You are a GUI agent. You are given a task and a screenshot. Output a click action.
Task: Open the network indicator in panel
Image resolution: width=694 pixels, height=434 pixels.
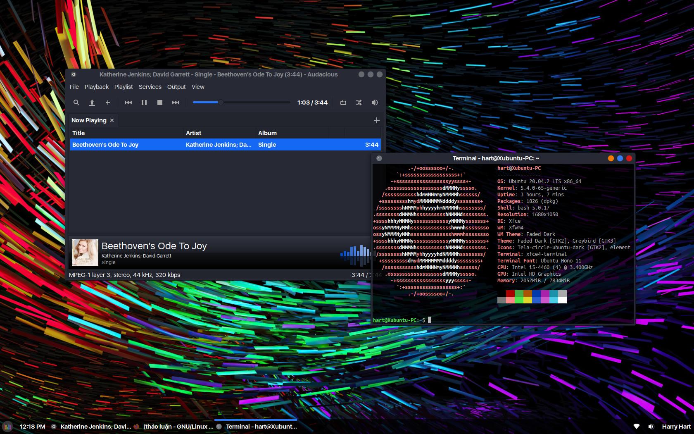637,427
